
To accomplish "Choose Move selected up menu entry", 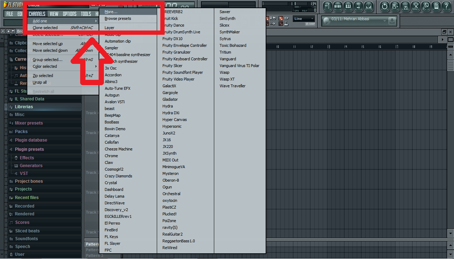I will pos(63,44).
